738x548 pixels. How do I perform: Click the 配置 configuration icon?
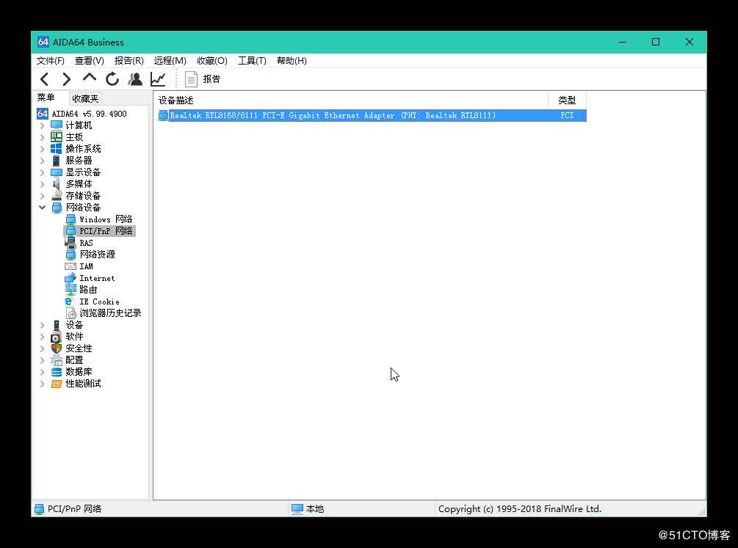(57, 360)
